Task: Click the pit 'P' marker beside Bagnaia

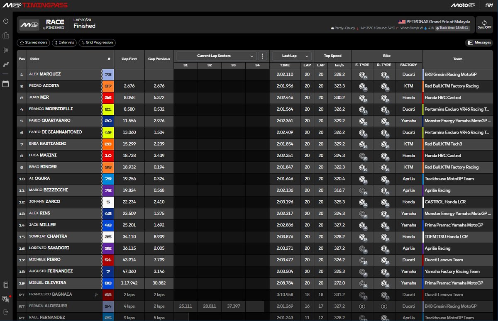Action: pos(95,295)
